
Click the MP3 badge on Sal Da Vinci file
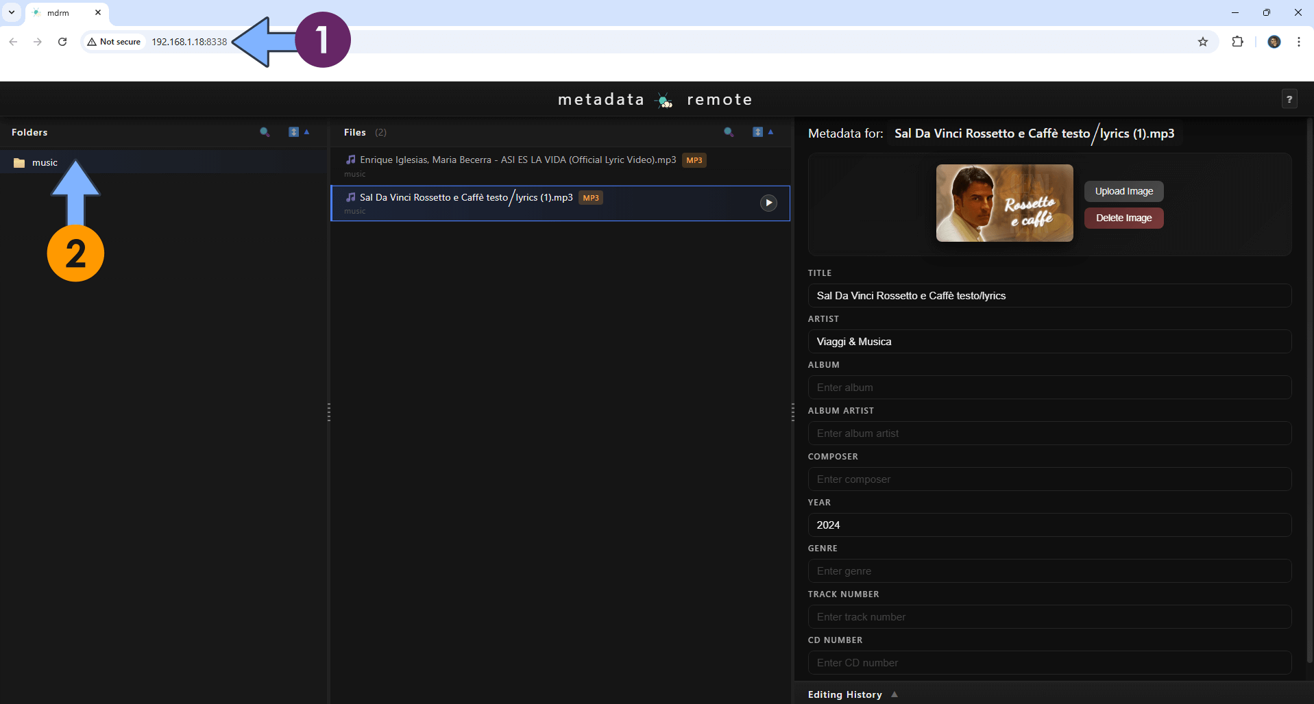point(591,198)
